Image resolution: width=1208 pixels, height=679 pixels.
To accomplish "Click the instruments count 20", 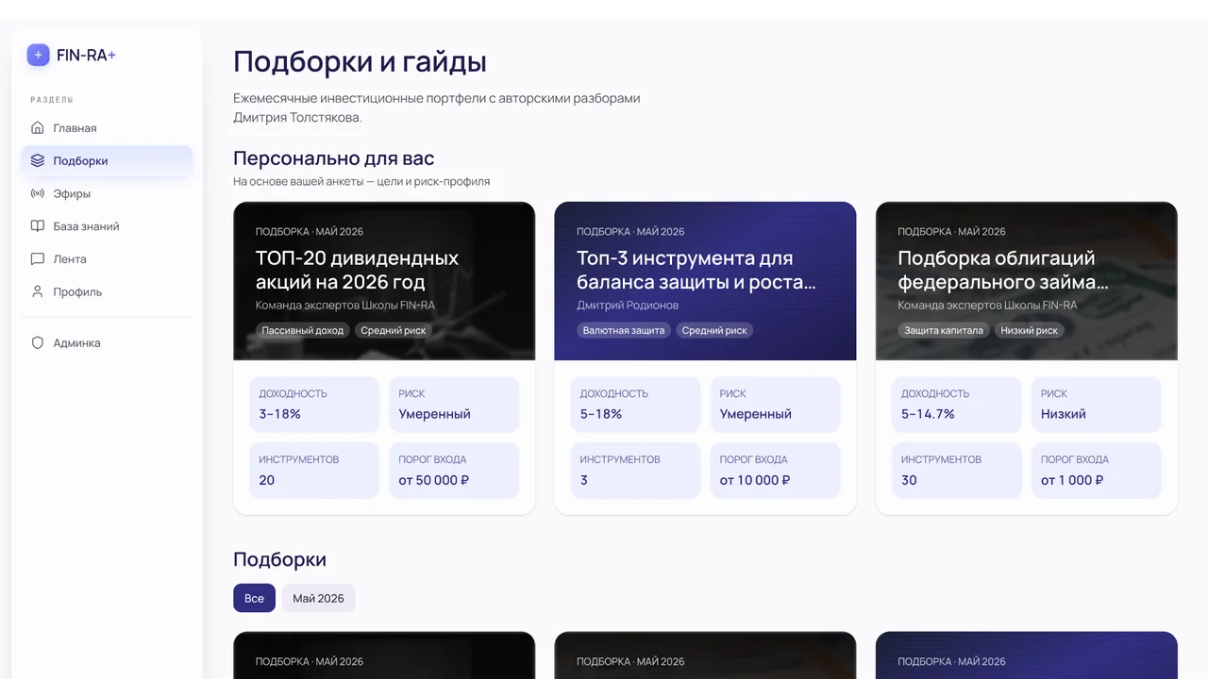I will pos(267,480).
